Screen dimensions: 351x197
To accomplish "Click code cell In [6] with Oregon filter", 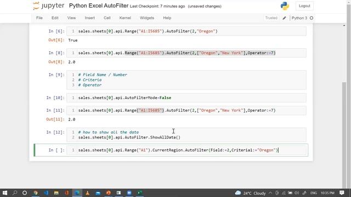I will click(x=186, y=31).
